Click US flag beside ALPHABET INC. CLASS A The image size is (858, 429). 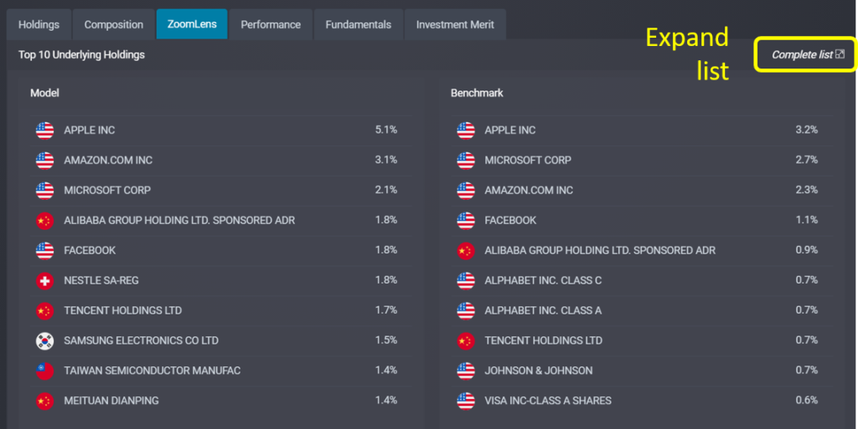[x=466, y=310]
